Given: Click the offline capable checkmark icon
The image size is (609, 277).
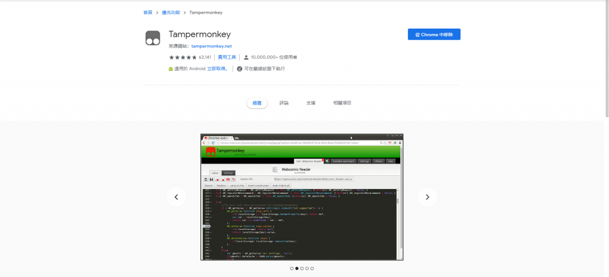Looking at the screenshot, I should click(240, 69).
